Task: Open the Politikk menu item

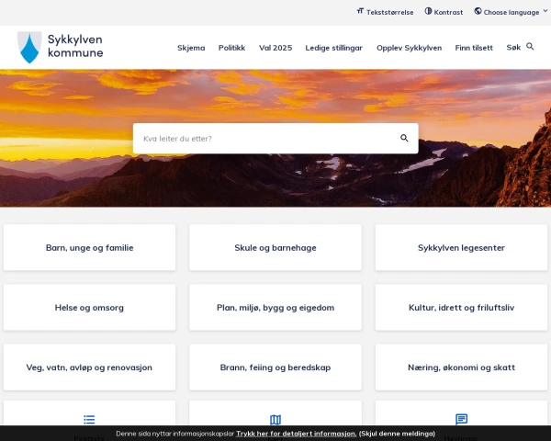Action: 231,47
